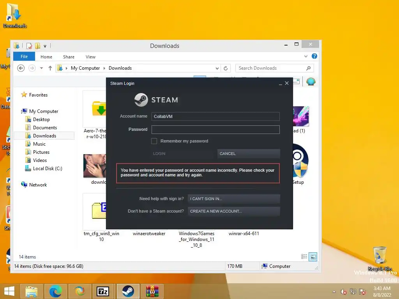Switch Explorer to details view

point(304,257)
